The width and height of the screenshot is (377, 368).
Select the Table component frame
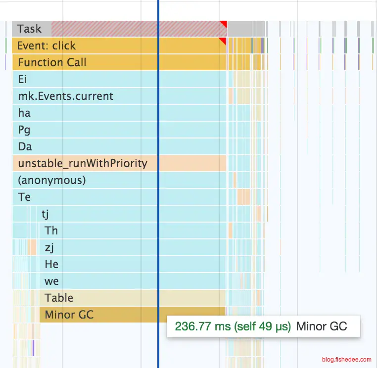[x=99, y=298]
